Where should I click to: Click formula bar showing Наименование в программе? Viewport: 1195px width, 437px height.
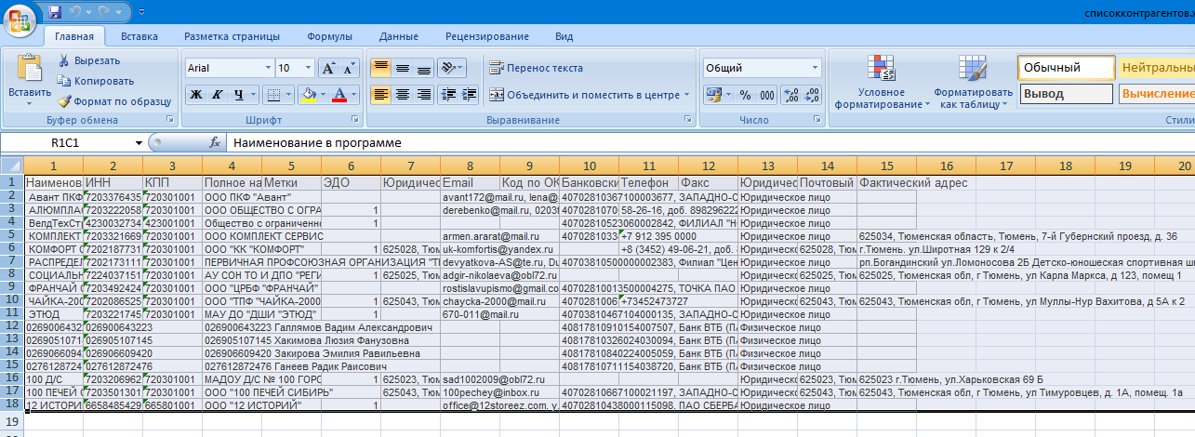(710, 143)
